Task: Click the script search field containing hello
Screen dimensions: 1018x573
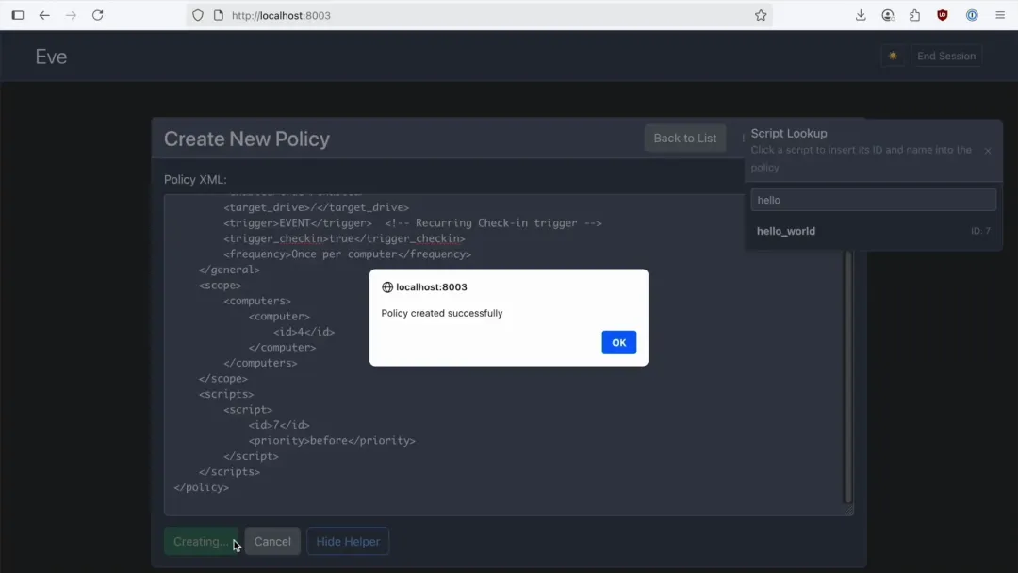Action: (x=873, y=200)
